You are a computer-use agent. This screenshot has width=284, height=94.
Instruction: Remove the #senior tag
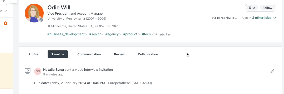pyautogui.click(x=102, y=34)
